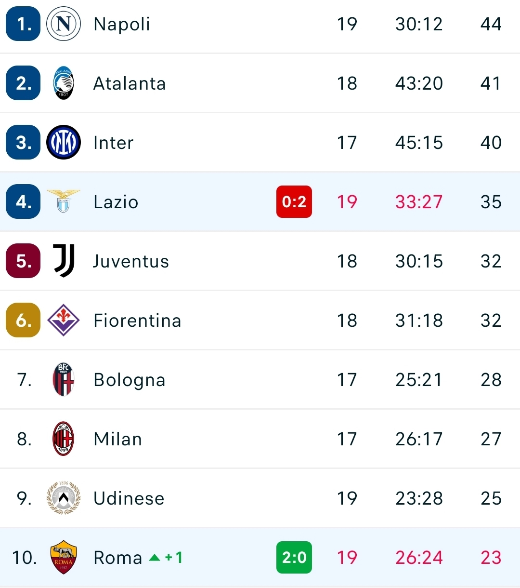
Task: Click the AC Milan crest
Action: [63, 439]
